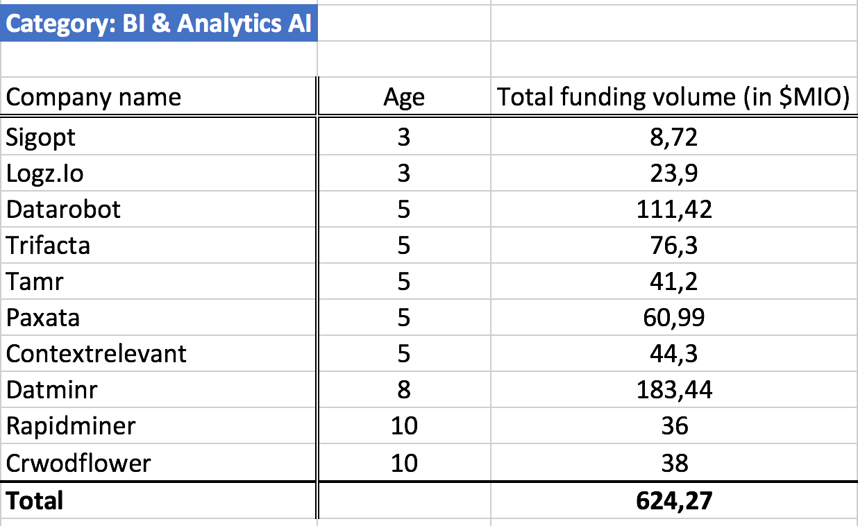Click the Datminr age cell showing 8
858x526 pixels.
click(x=403, y=389)
